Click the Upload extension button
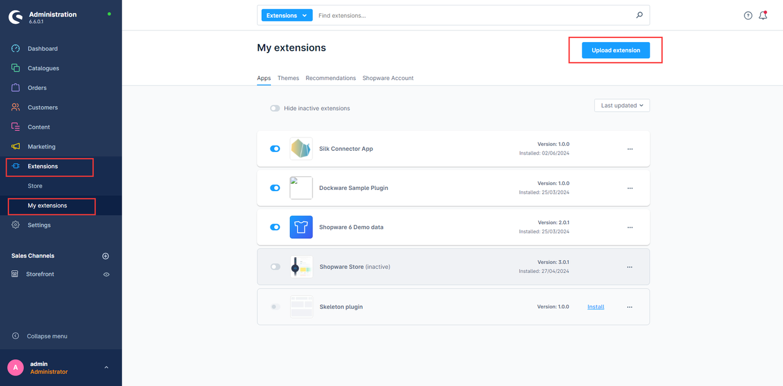 (615, 50)
